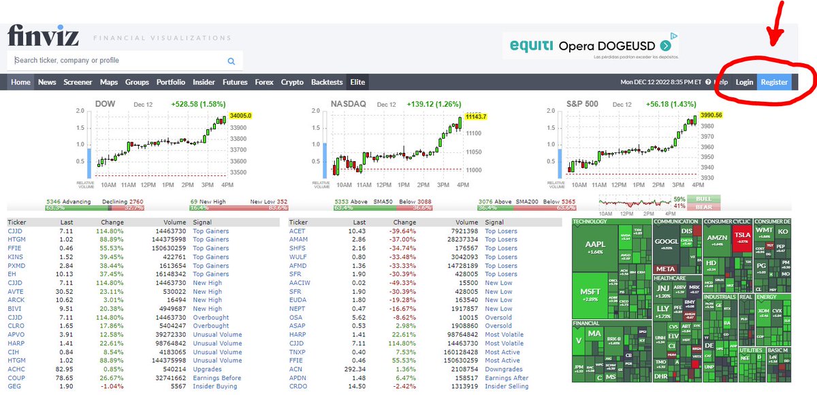Click the Bull/Bear sentiment mini chart
This screenshot has height=395, width=817.
(635, 203)
